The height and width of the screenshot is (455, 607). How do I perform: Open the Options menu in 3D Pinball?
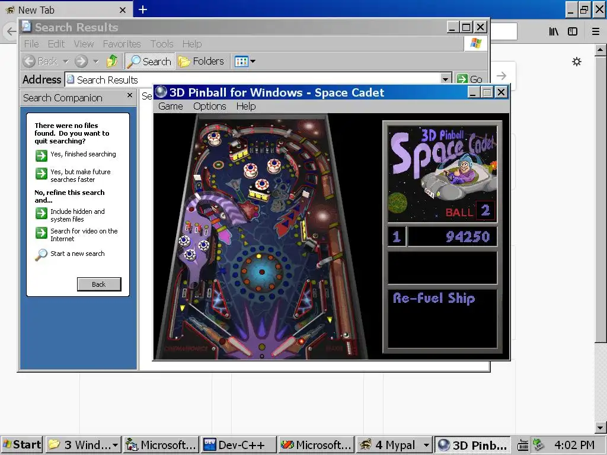209,107
